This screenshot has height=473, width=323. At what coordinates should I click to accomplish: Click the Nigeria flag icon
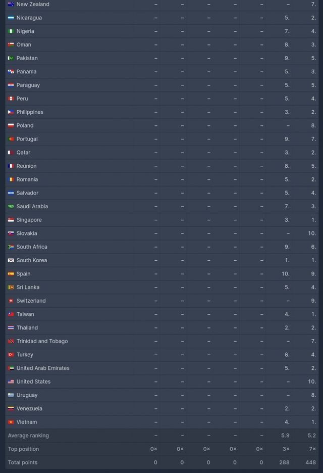(x=11, y=31)
